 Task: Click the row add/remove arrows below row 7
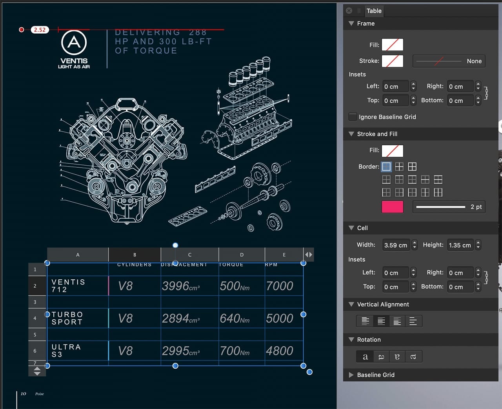coord(37,371)
